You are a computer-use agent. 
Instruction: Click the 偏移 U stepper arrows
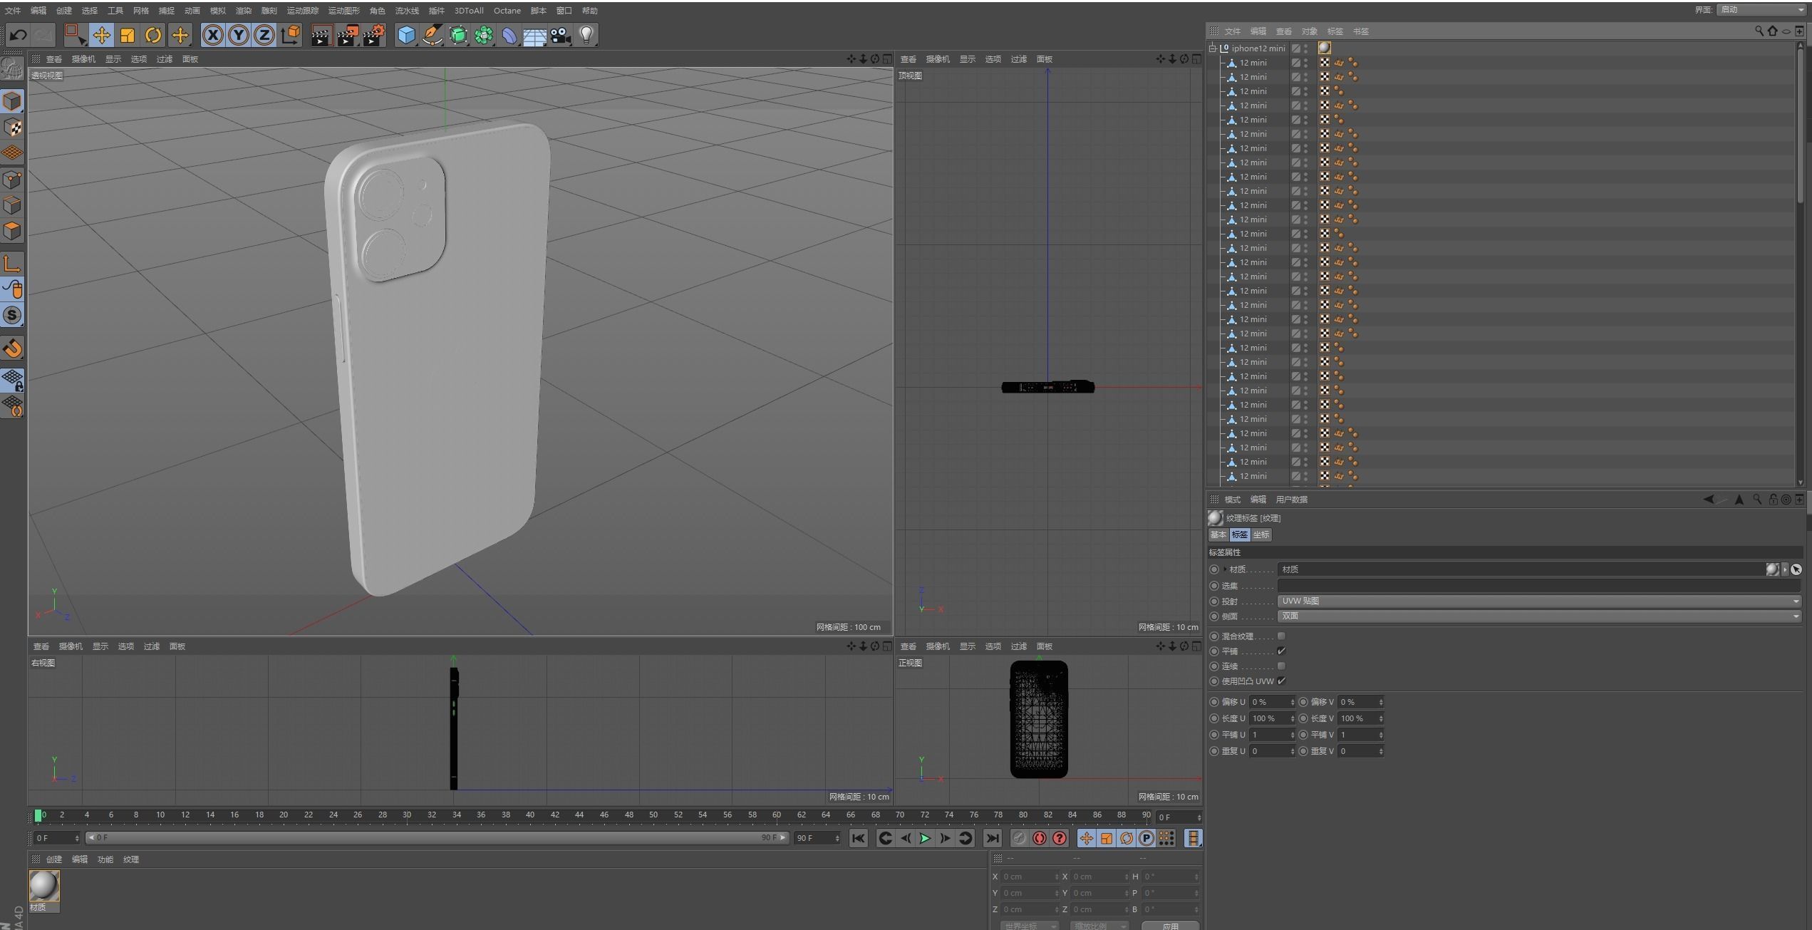tap(1292, 702)
